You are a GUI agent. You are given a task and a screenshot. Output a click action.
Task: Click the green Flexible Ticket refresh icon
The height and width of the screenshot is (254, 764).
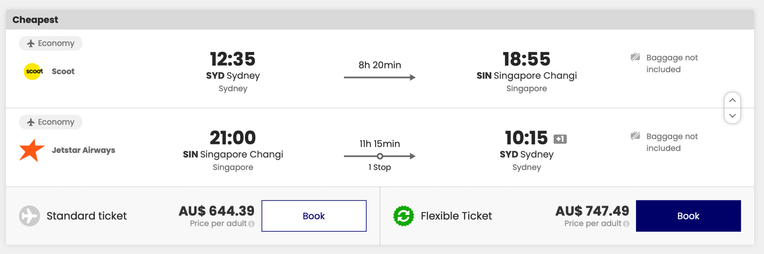404,216
